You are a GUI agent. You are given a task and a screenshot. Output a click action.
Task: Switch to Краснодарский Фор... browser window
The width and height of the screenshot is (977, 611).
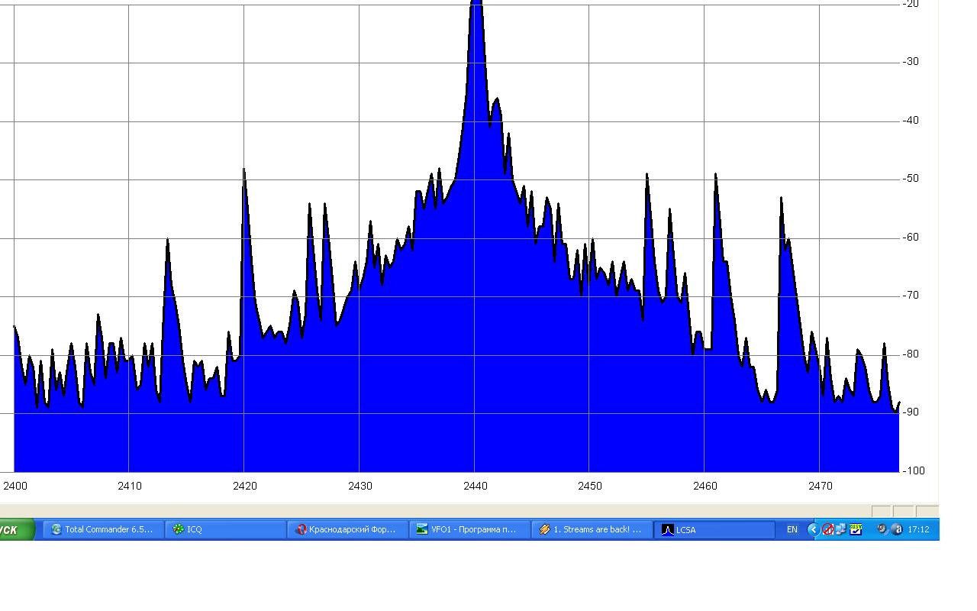(x=347, y=529)
